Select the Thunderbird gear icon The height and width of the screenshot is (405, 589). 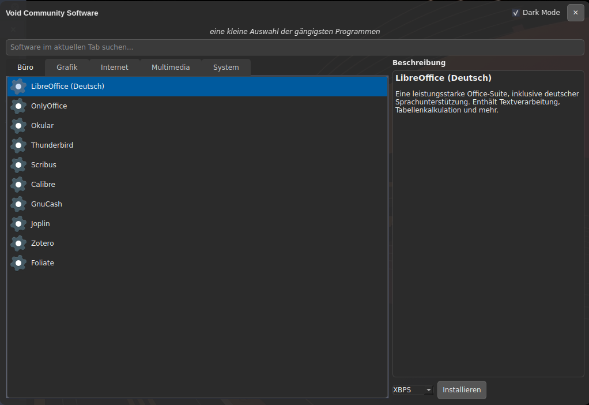coord(18,145)
